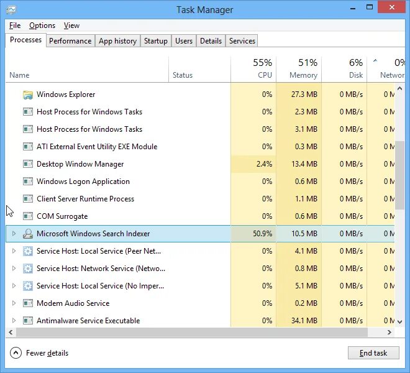Select the Windows Logon Application name
The height and width of the screenshot is (373, 410).
(x=83, y=182)
